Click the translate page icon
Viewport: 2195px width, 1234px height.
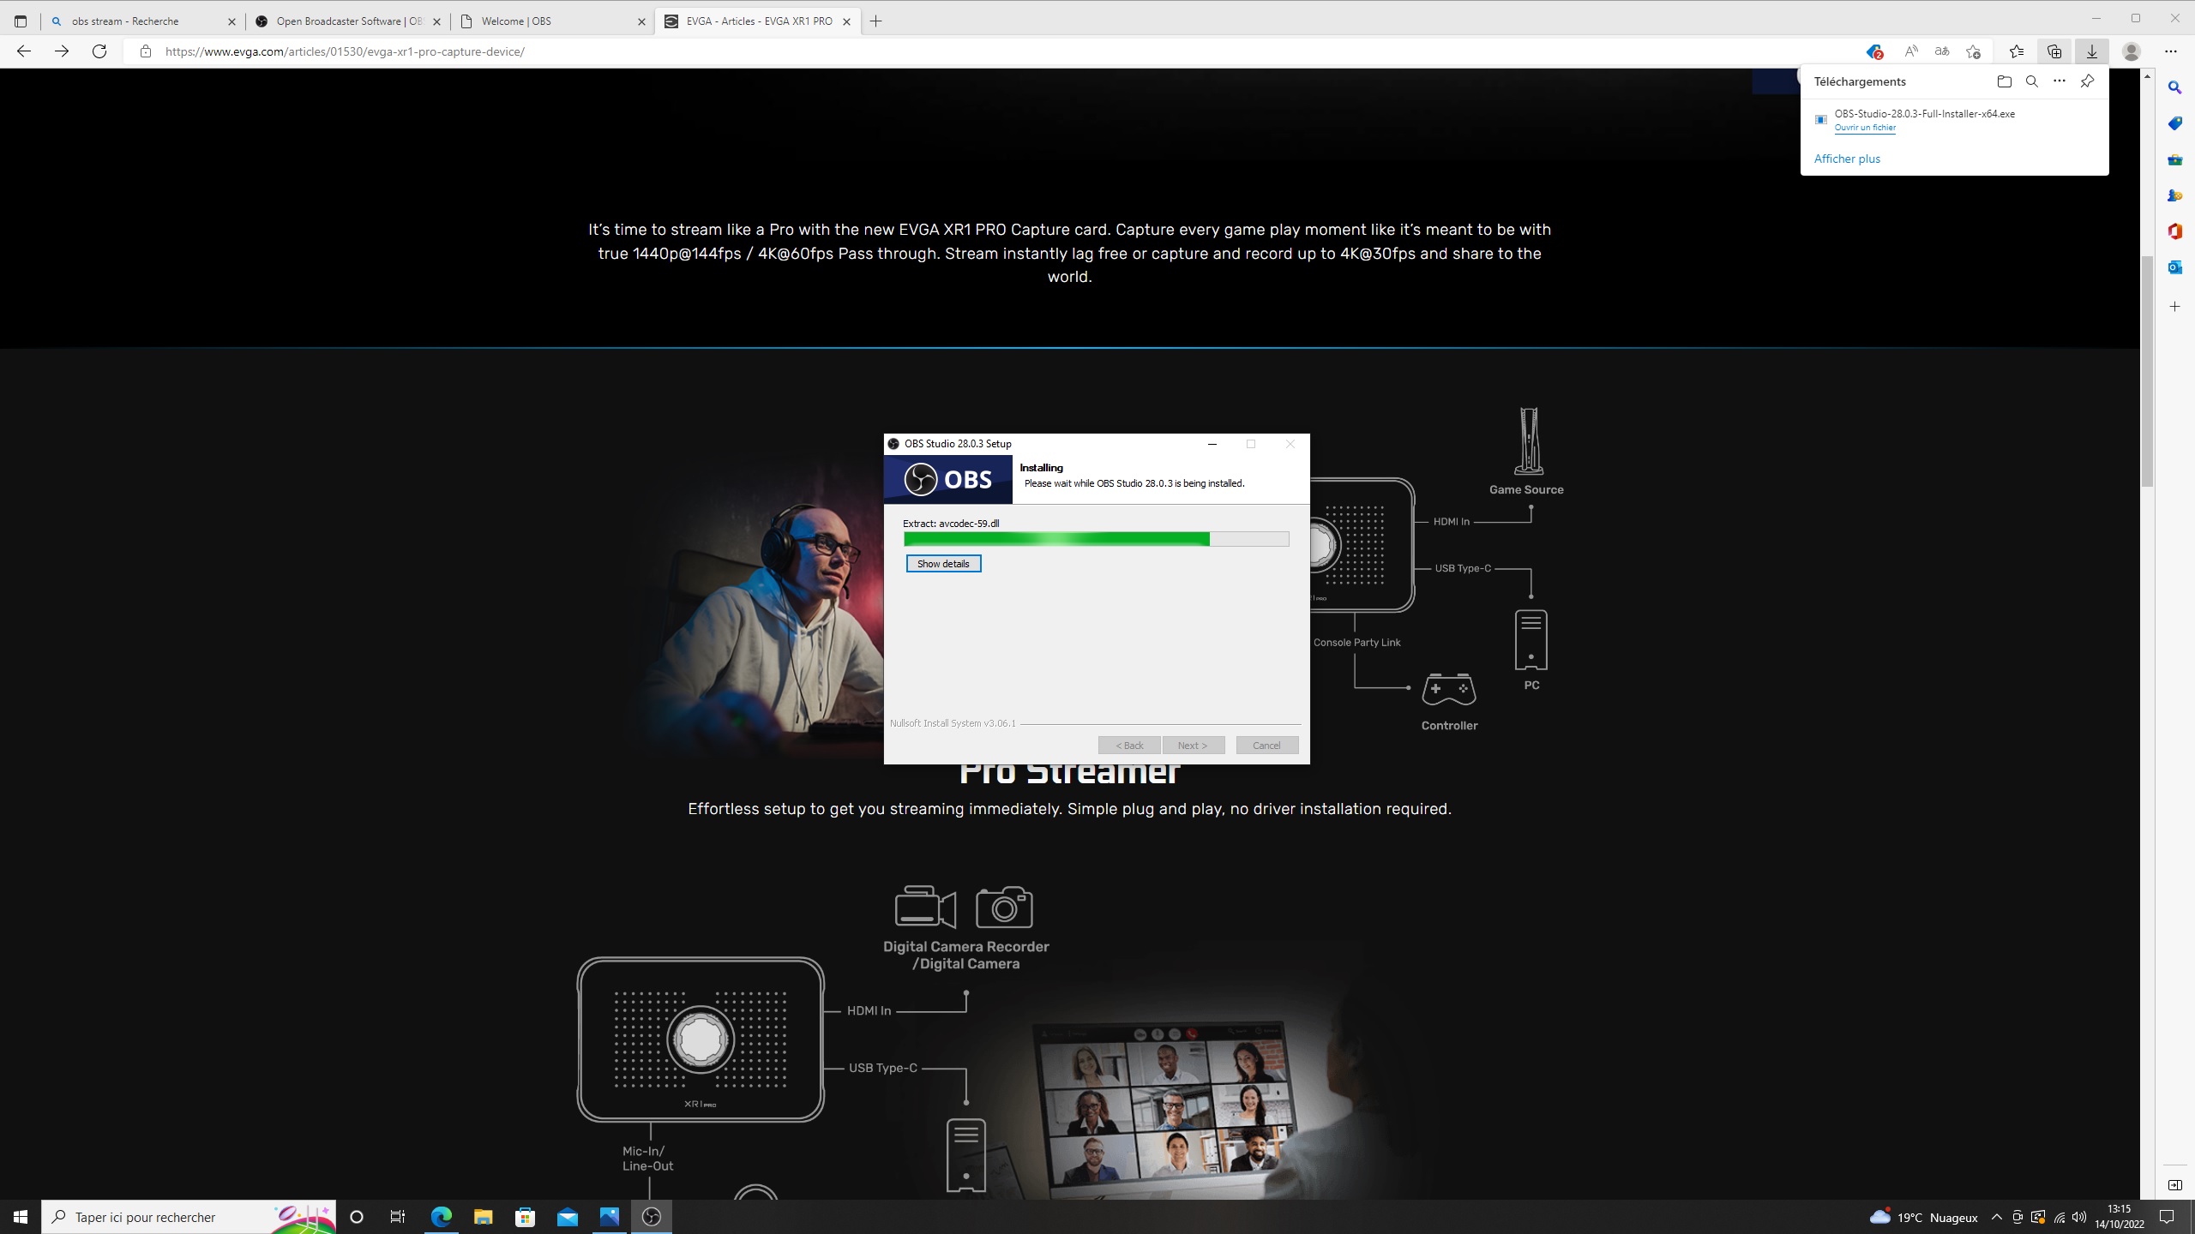[1942, 51]
